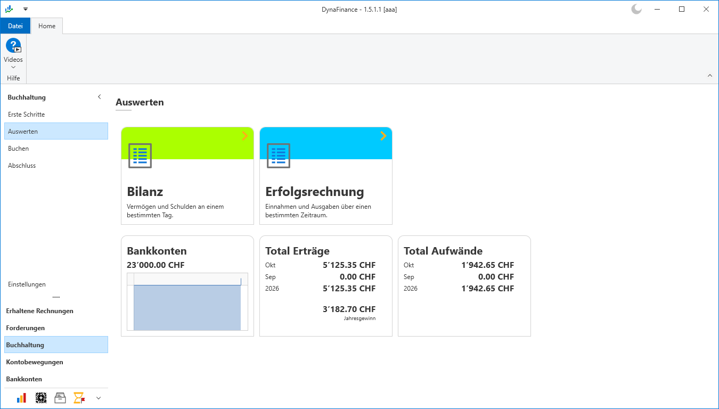This screenshot has height=409, width=719.
Task: Click the Bankkonten balance chart
Action: point(187,302)
